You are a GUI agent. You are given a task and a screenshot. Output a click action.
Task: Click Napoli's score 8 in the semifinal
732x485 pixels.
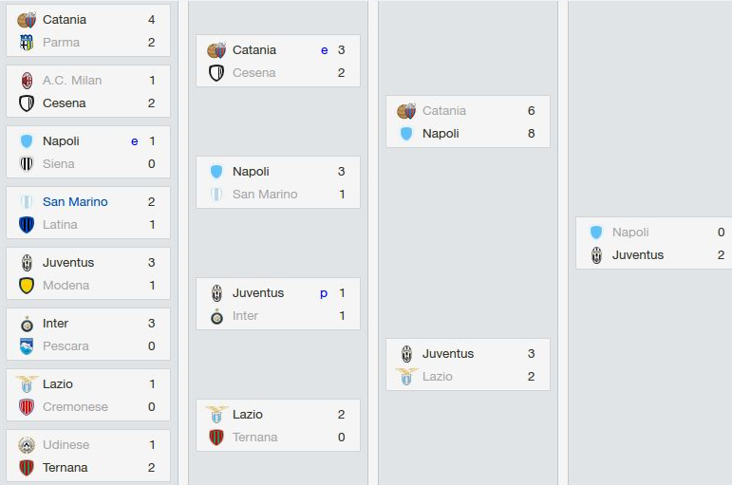pyautogui.click(x=532, y=134)
